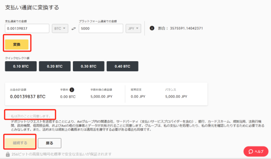271x159 pixels.
Task: Choose the 0.20 BTC quick amount
Action: click(54, 66)
